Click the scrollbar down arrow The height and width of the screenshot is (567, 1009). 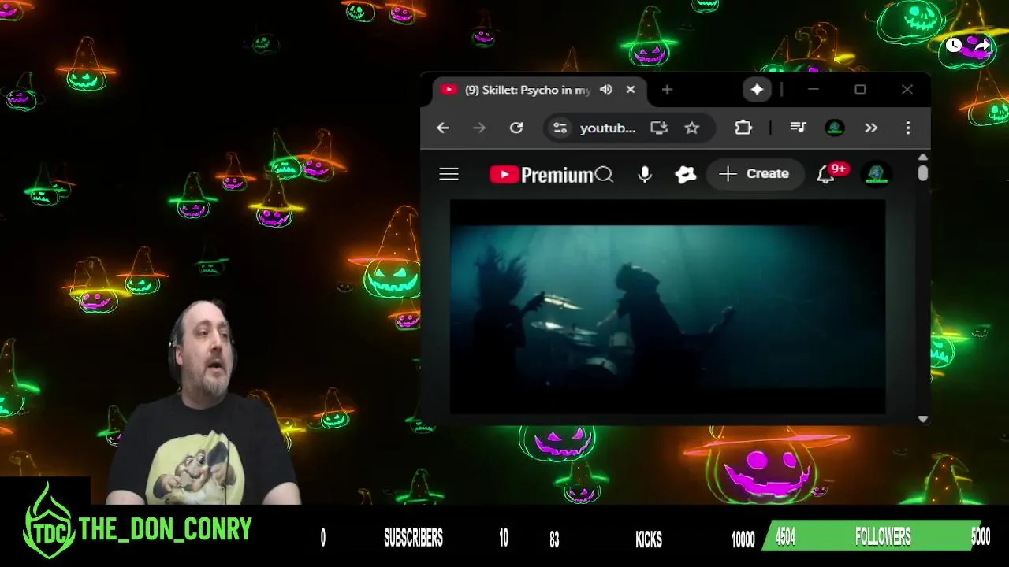(x=922, y=419)
